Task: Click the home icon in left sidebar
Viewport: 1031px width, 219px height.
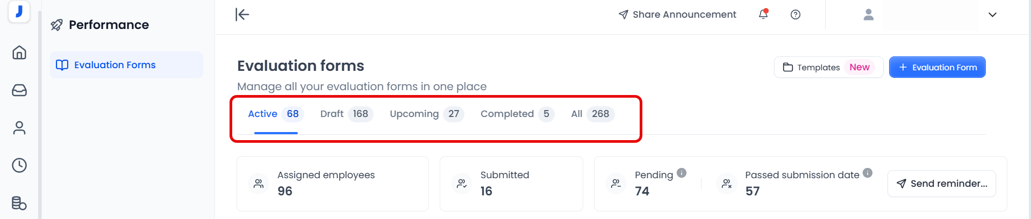Action: pos(19,53)
